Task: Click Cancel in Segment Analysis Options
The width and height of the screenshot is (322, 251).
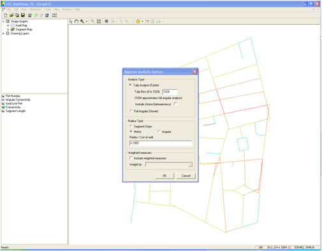Action: click(186, 176)
